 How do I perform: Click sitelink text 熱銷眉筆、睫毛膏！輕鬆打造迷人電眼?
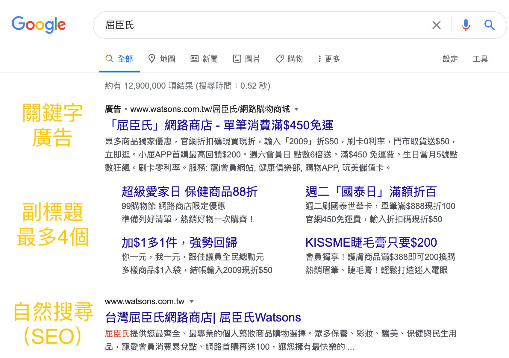coord(377,270)
